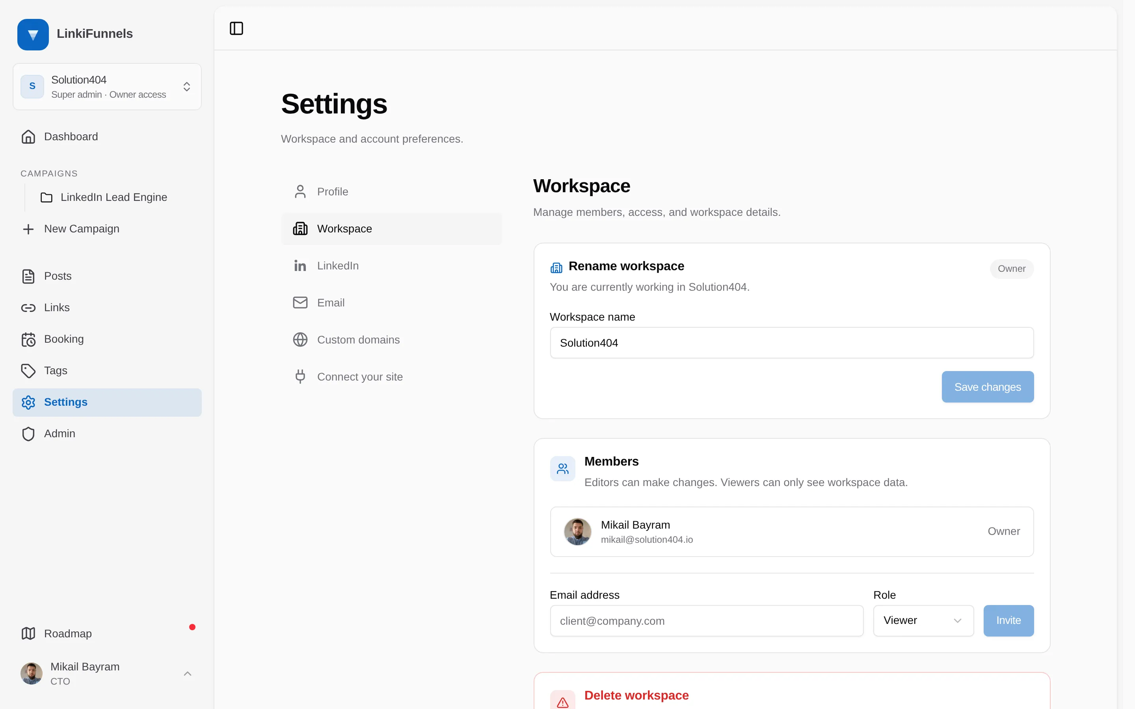
Task: Click the mikail@solution404.io email text
Action: point(647,540)
